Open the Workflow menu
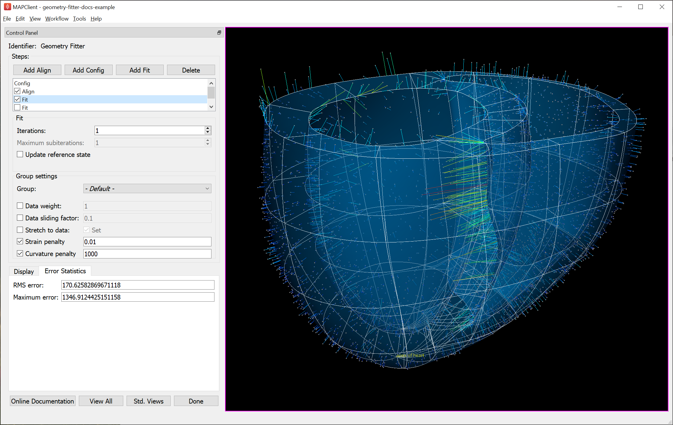 [57, 19]
